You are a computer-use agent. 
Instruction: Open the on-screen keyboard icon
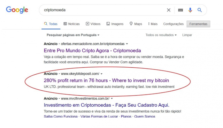point(180,10)
